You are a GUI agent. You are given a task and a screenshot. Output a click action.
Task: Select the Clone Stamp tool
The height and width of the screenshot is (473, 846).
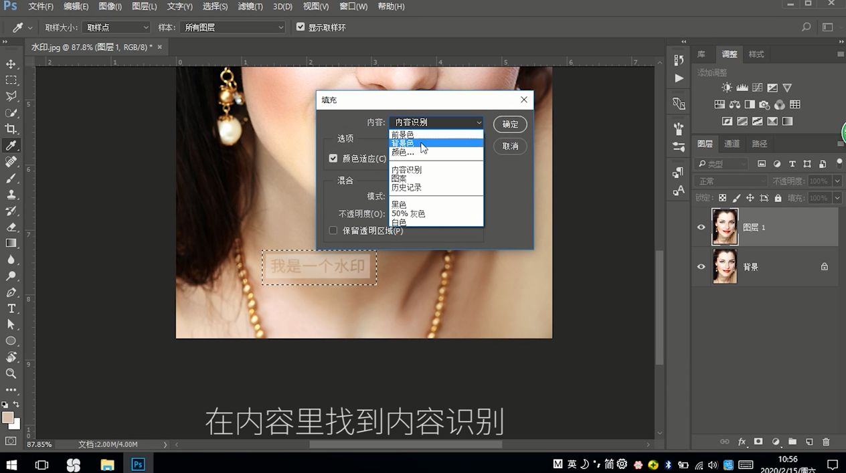coord(11,193)
